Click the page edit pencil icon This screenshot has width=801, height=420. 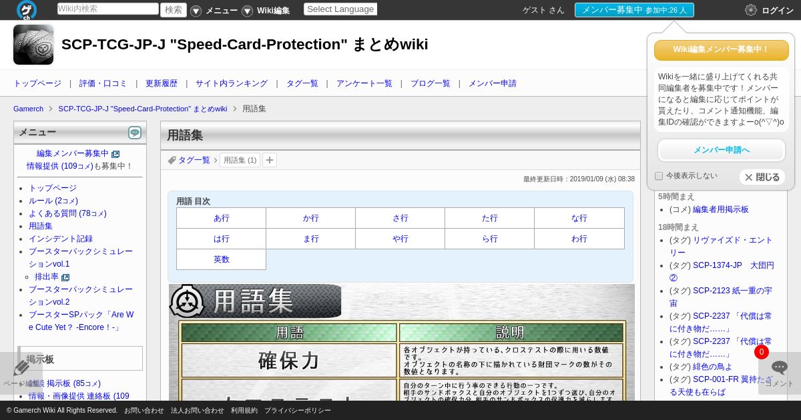pyautogui.click(x=21, y=367)
